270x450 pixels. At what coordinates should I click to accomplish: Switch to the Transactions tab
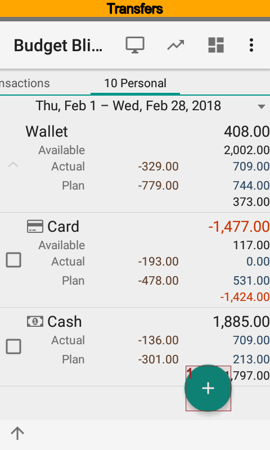coord(25,83)
